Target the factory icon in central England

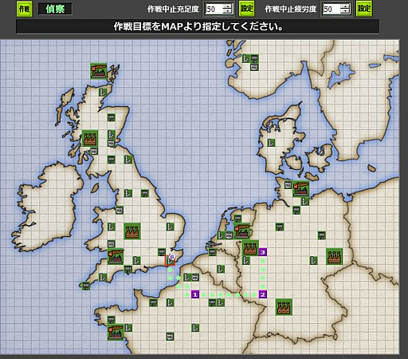point(132,231)
